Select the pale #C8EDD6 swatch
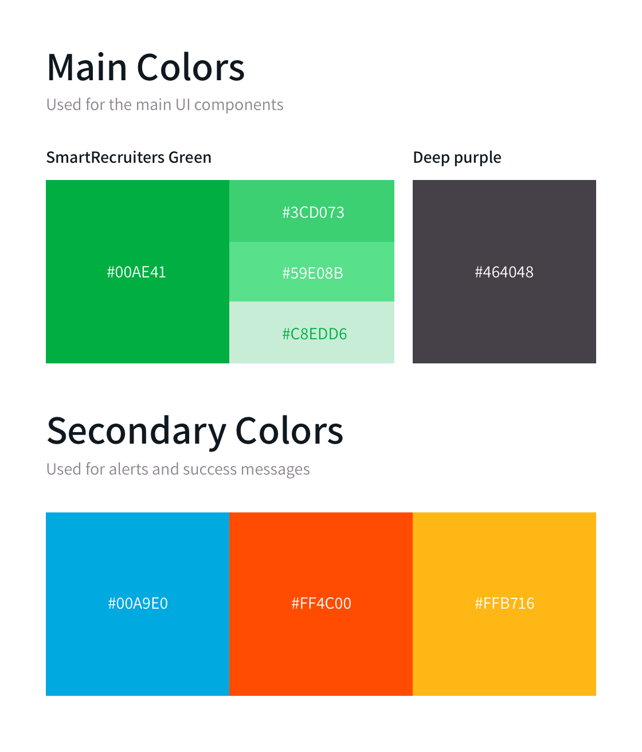642x752 pixels. (312, 332)
